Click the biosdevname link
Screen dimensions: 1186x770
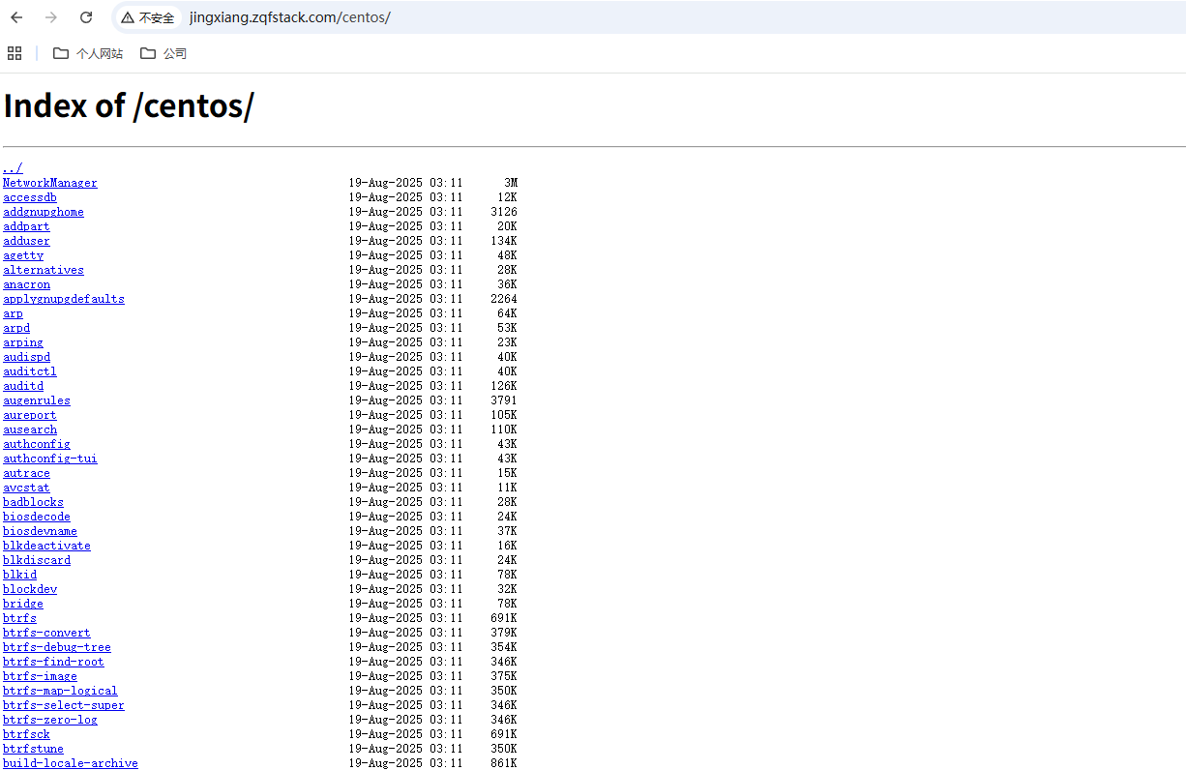40,531
